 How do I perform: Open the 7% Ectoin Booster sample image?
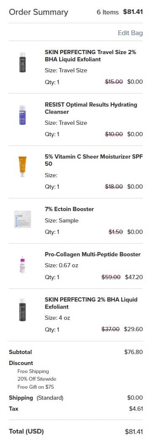click(22, 219)
